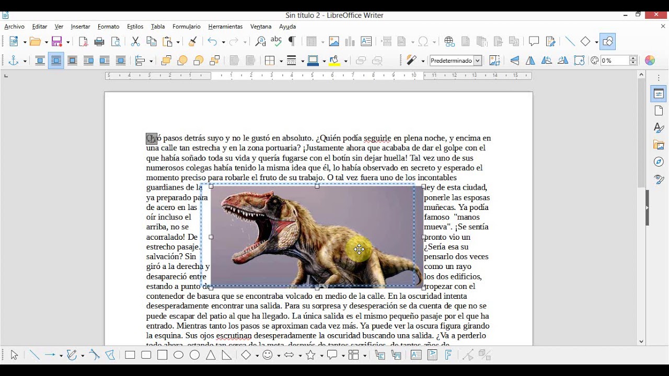Draw a rectangle from bottom toolbar
The height and width of the screenshot is (376, 669).
tap(130, 355)
